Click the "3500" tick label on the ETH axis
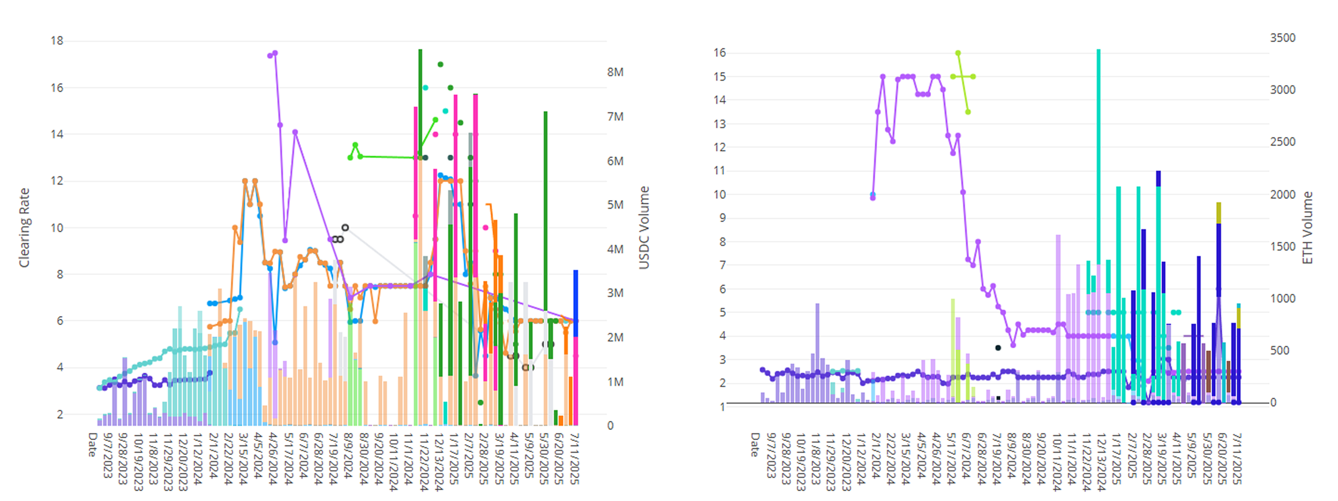1338x501 pixels. [1282, 38]
